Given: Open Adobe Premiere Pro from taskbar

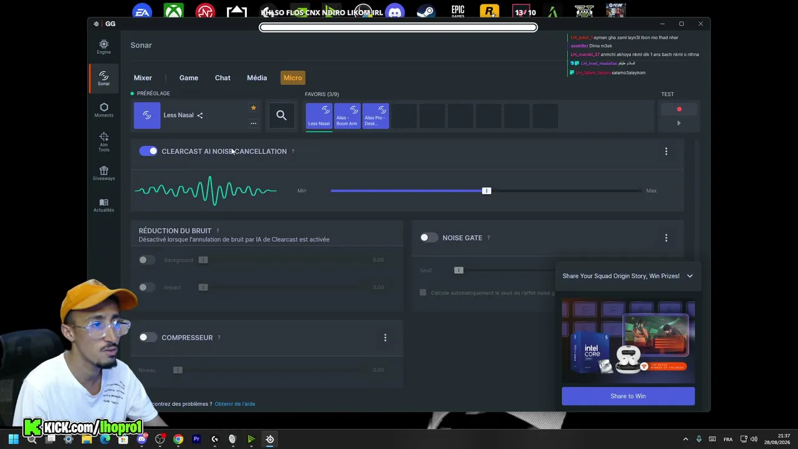Looking at the screenshot, I should pos(196,439).
